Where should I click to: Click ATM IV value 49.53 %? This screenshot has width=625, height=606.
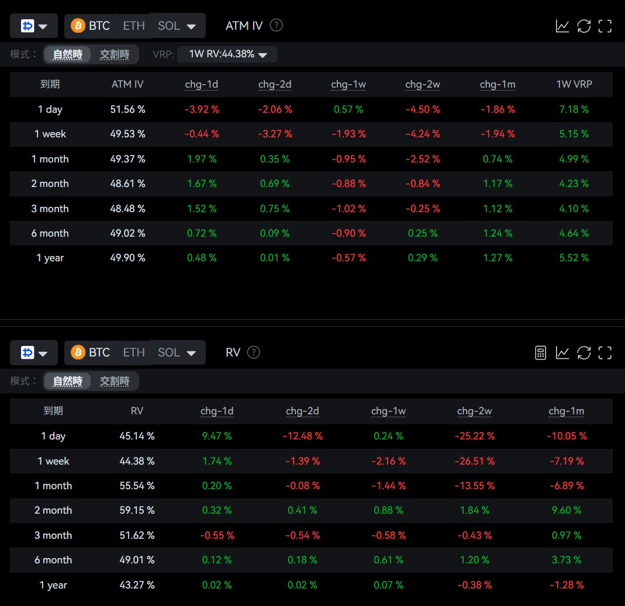click(127, 134)
